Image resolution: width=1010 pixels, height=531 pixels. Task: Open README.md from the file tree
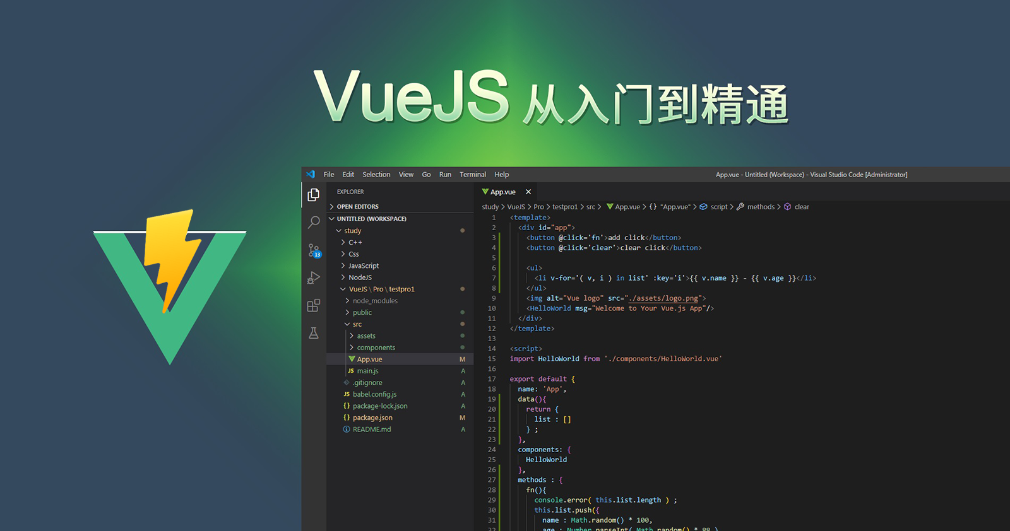tap(400, 429)
